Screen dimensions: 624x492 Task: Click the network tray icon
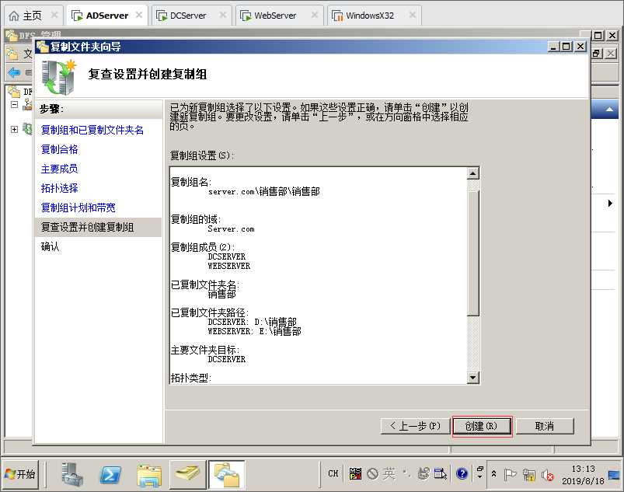click(529, 474)
